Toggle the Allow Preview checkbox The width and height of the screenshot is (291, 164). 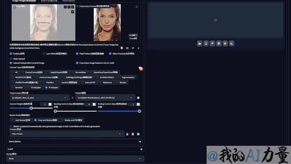pyautogui.click(x=110, y=54)
